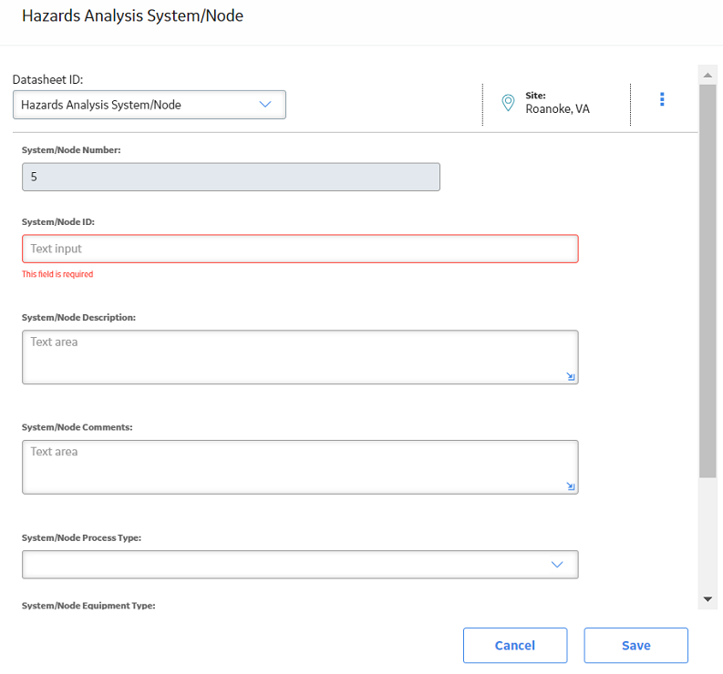Click the System/Node Number field

(231, 177)
